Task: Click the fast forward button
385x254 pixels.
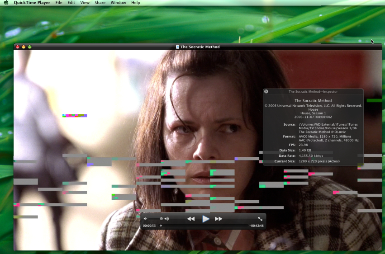Action: pyautogui.click(x=219, y=219)
